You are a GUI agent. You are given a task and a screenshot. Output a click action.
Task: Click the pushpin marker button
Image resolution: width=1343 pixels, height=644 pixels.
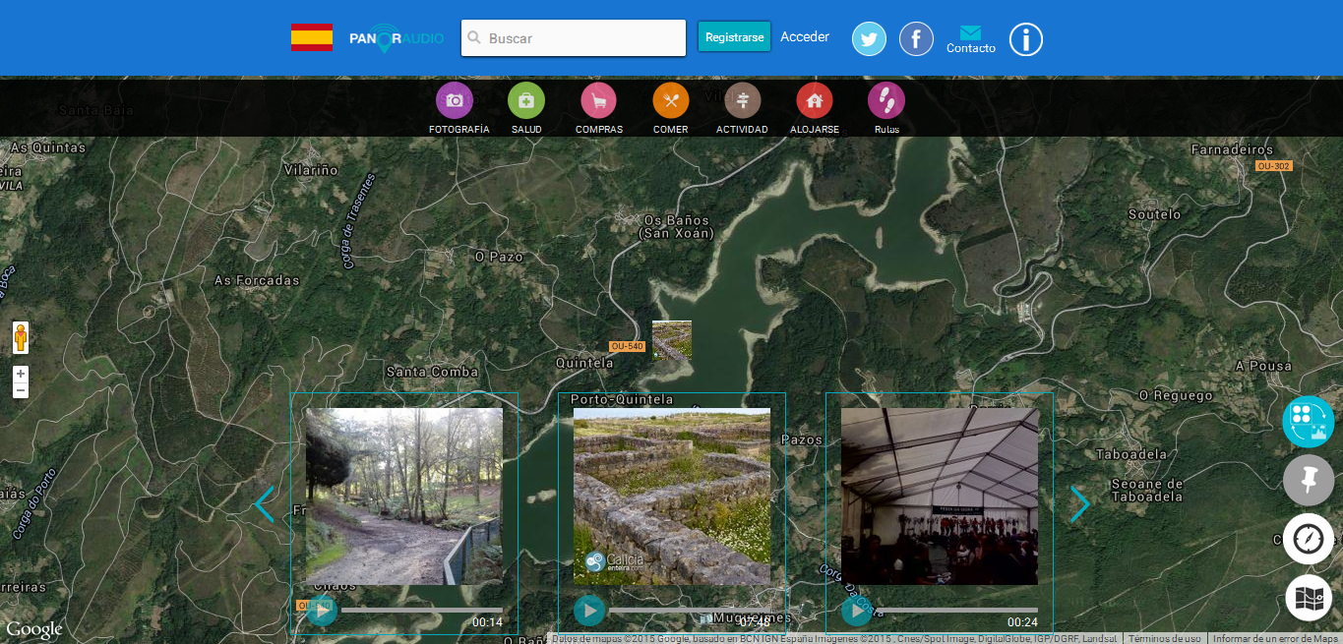tap(1308, 480)
